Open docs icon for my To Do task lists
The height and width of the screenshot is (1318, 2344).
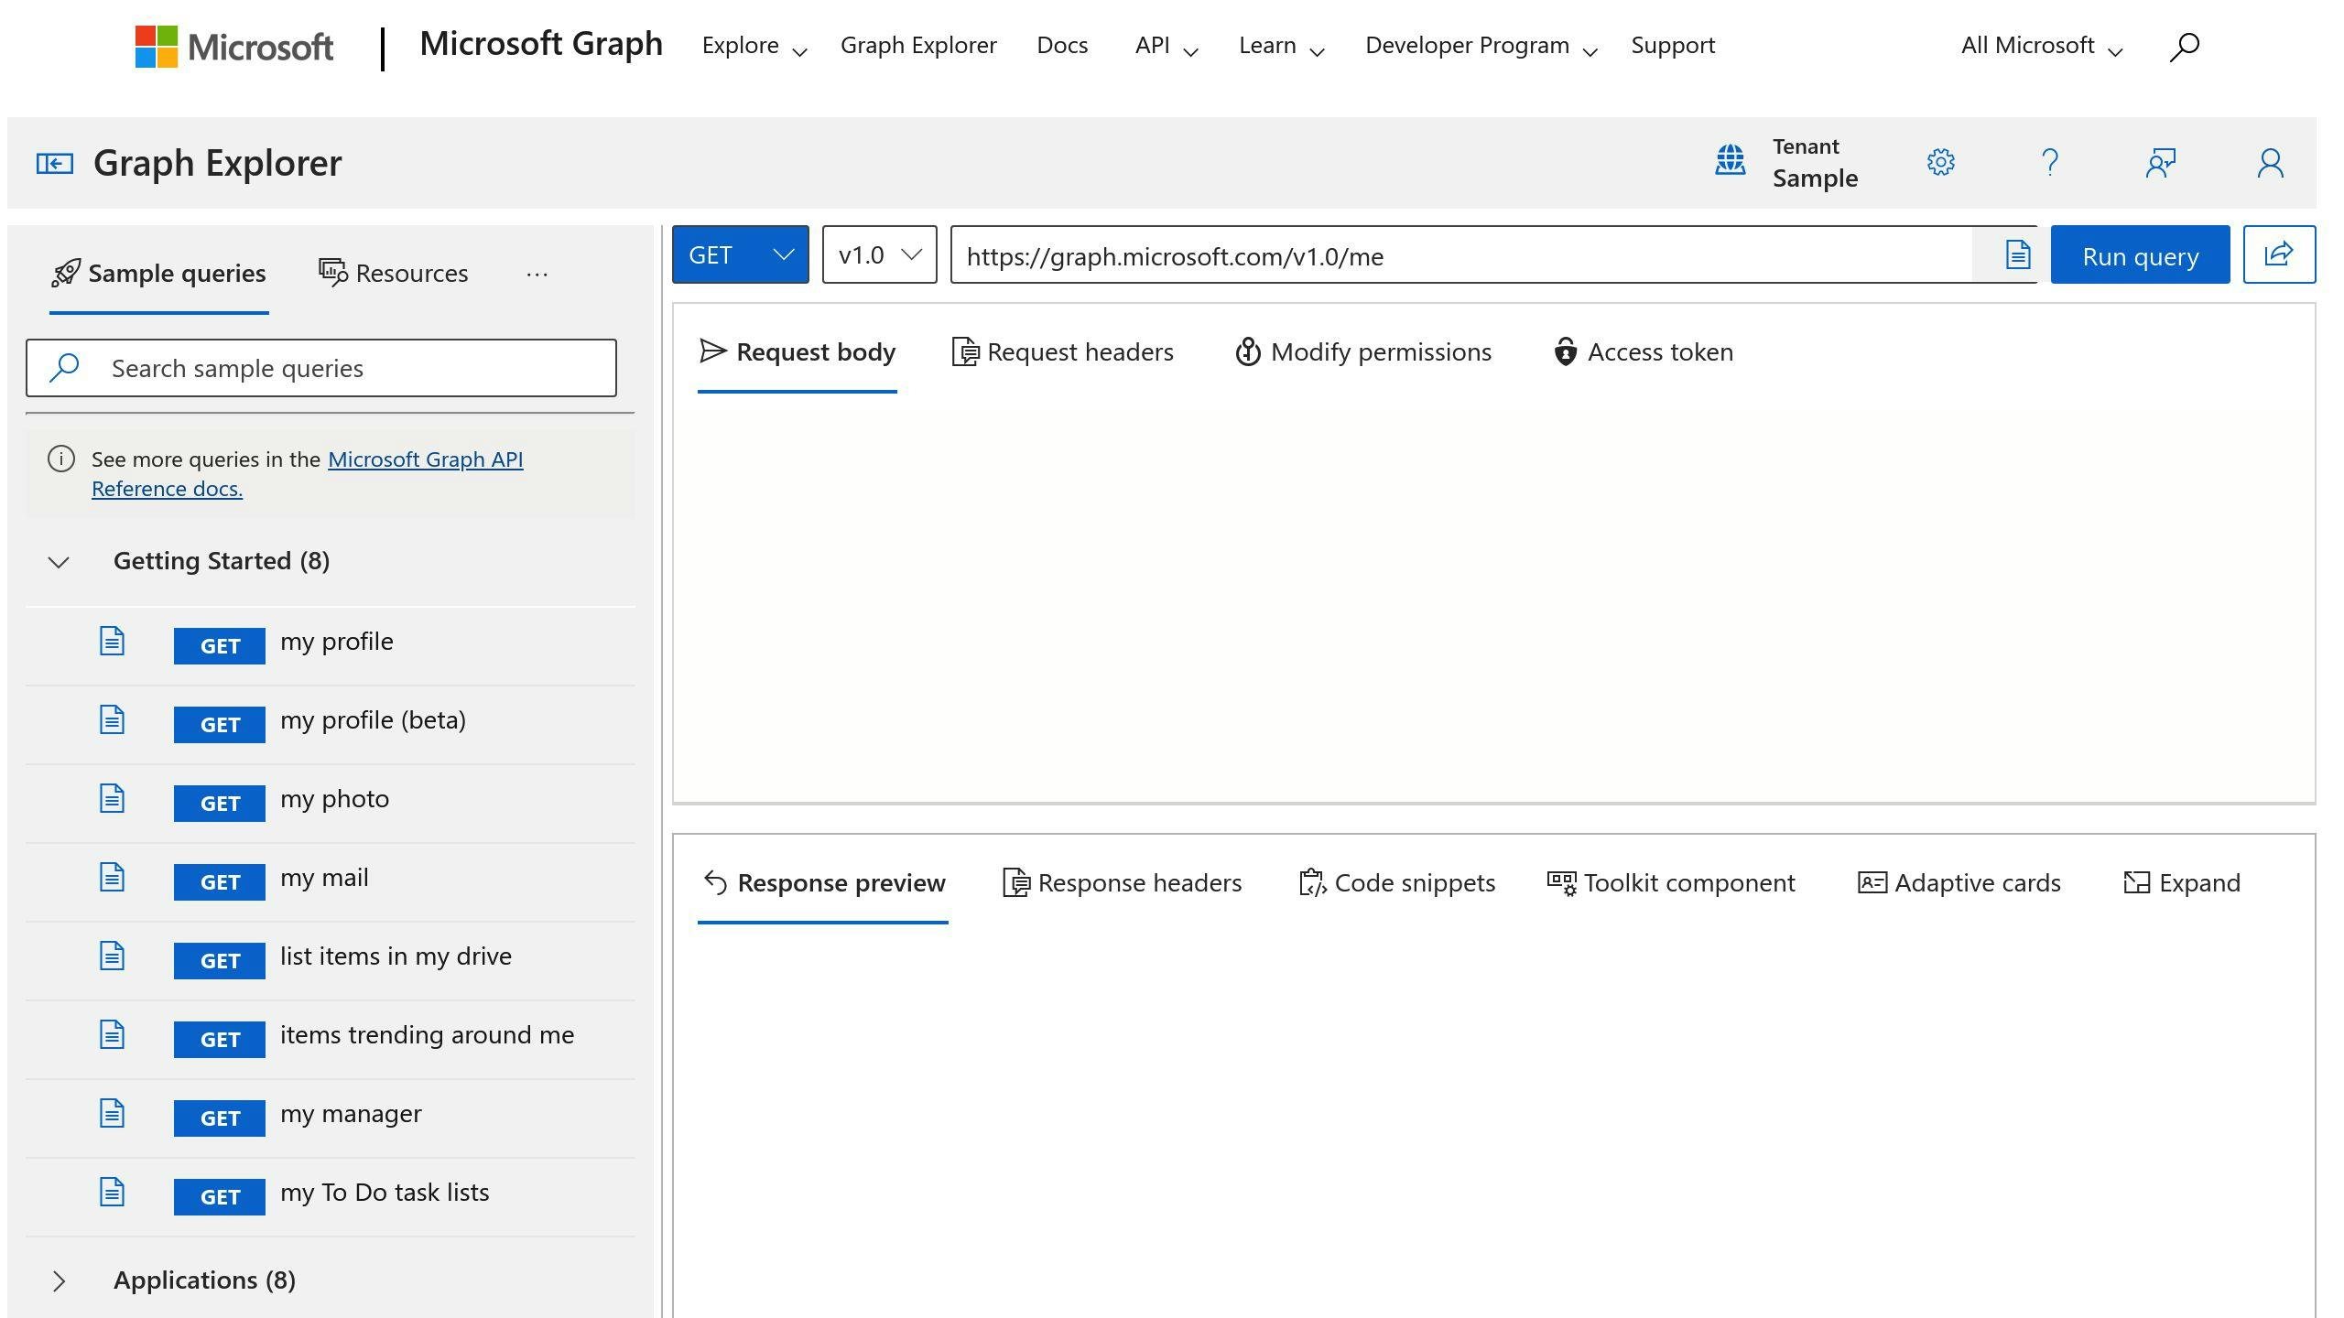[112, 1192]
